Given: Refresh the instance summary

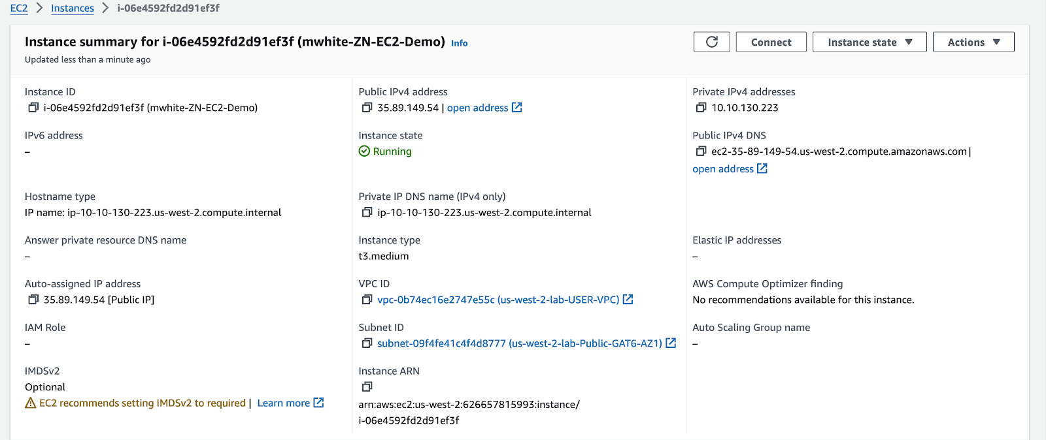Looking at the screenshot, I should pyautogui.click(x=711, y=42).
